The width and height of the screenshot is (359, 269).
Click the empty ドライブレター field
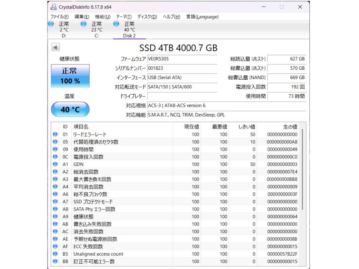(x=182, y=96)
